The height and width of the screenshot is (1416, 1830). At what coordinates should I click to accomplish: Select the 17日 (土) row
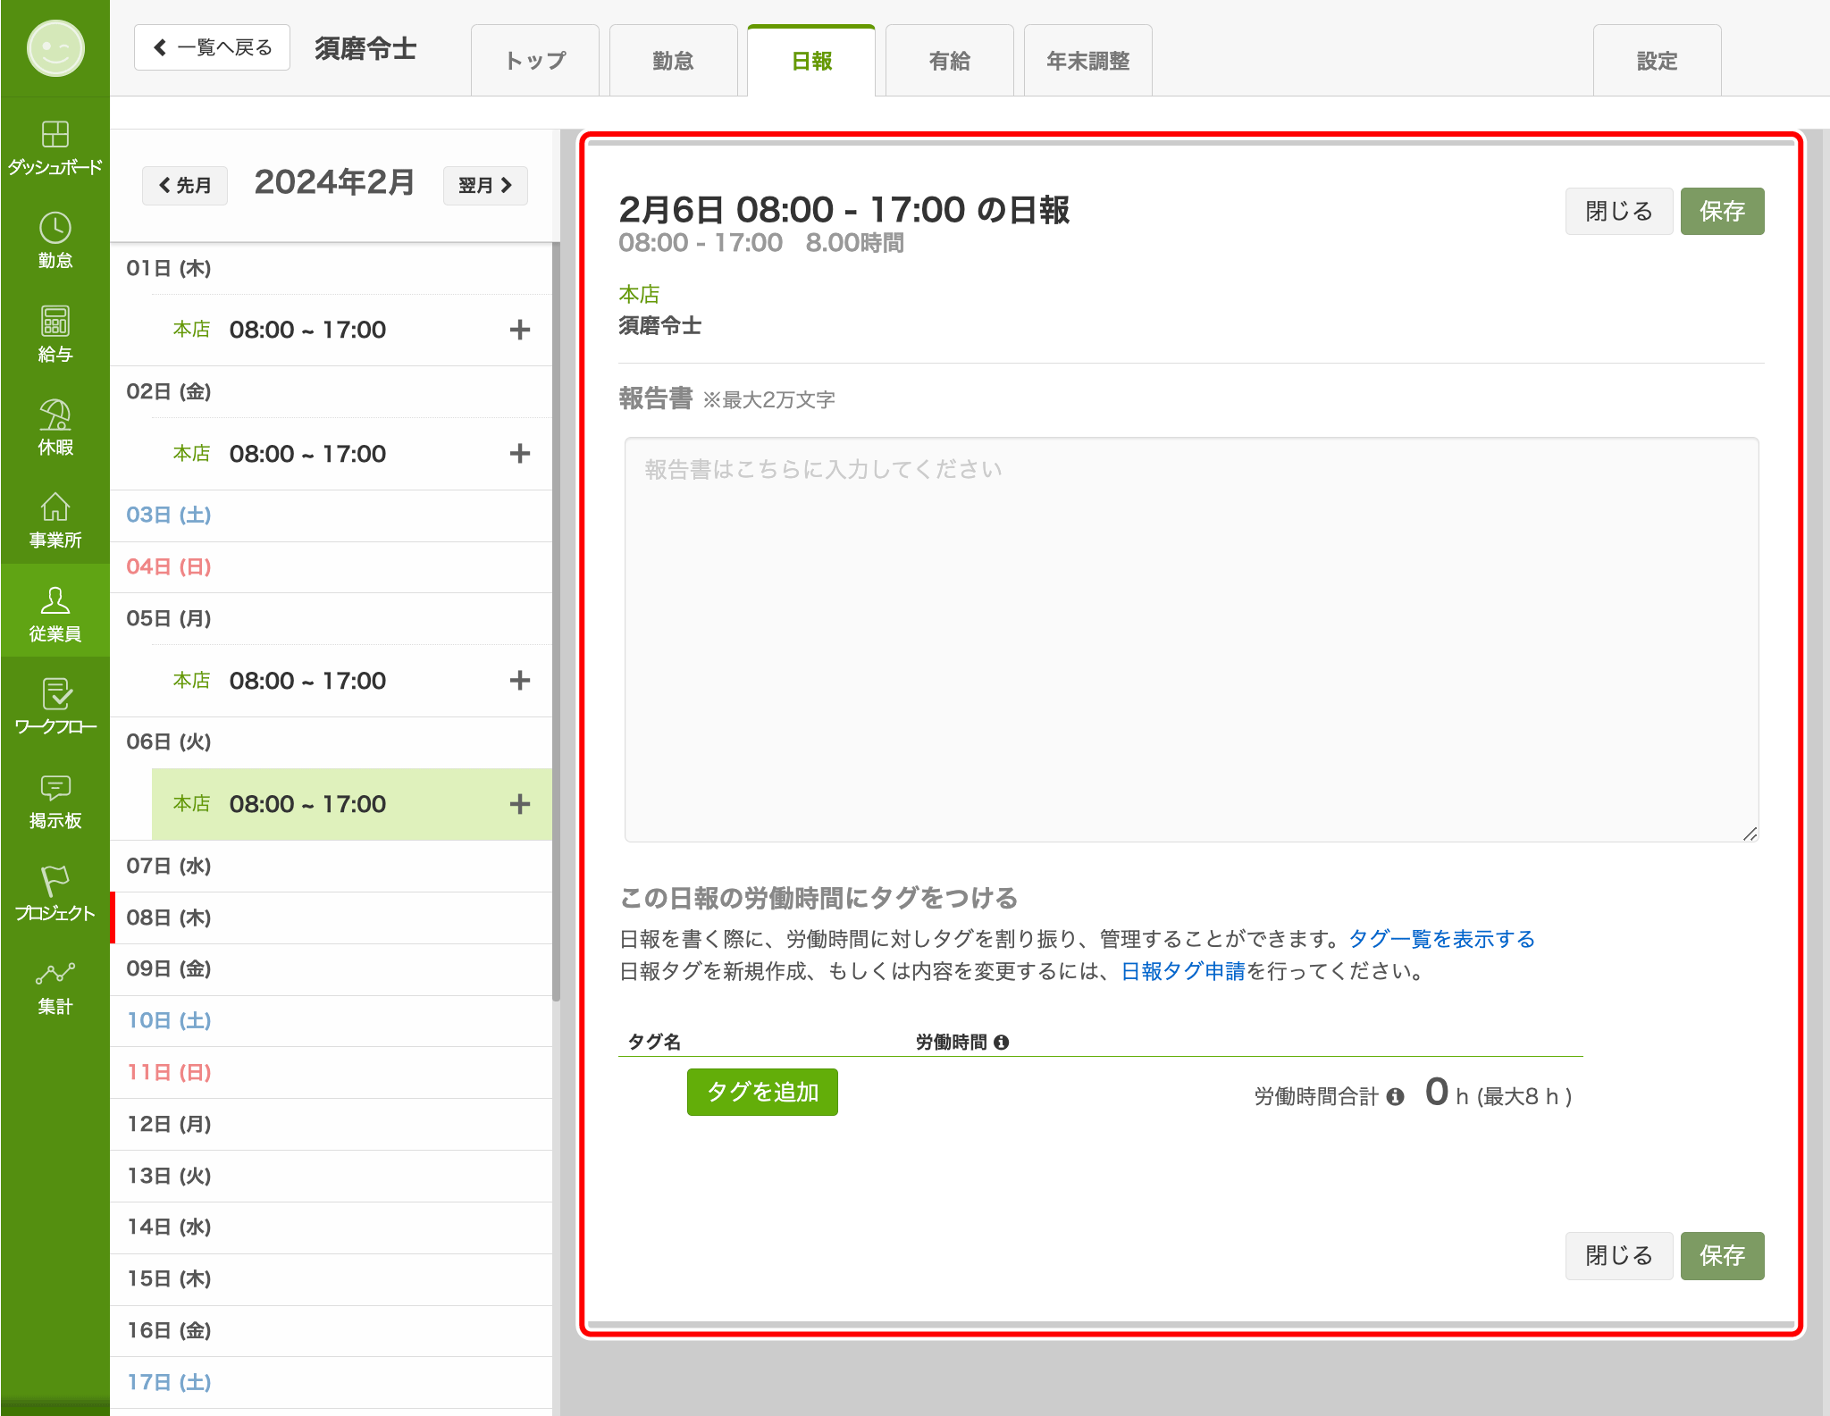[x=331, y=1383]
